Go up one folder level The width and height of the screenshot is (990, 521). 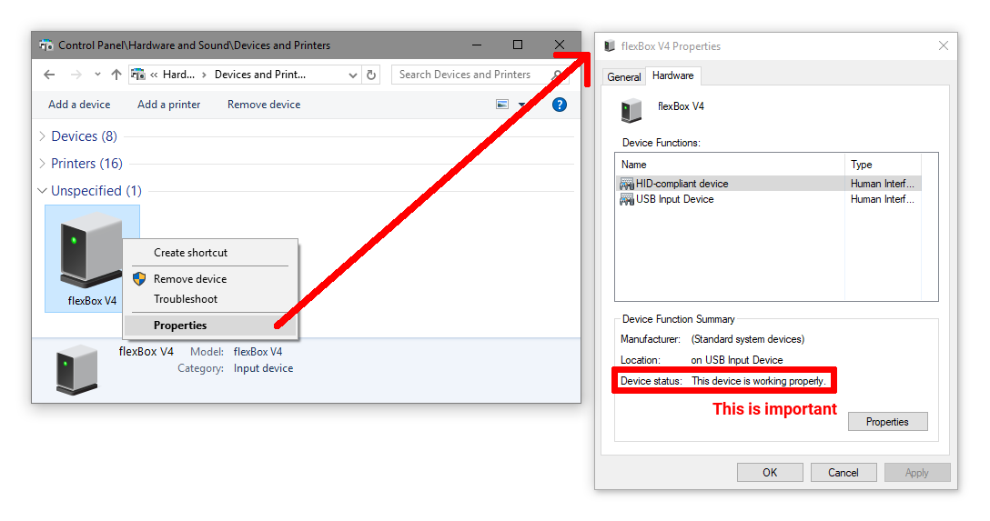click(x=116, y=75)
